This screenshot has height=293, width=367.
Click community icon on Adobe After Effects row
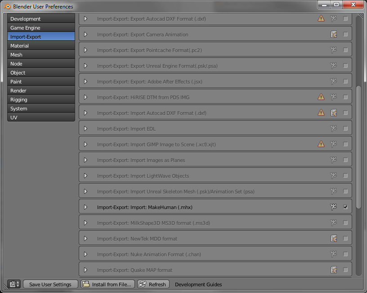pos(334,81)
